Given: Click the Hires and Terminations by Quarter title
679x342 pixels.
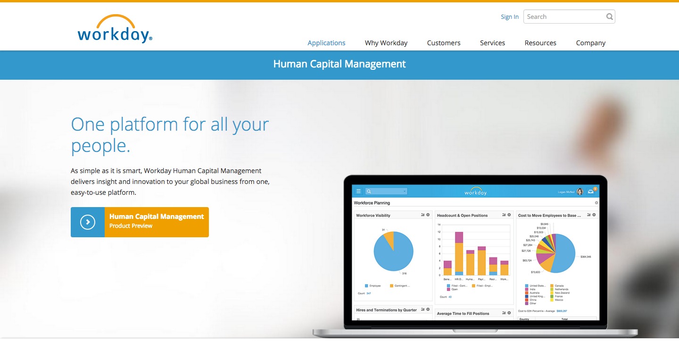Looking at the screenshot, I should (x=387, y=310).
